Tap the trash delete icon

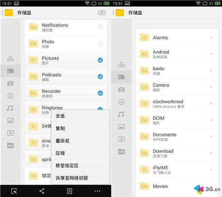point(69,191)
